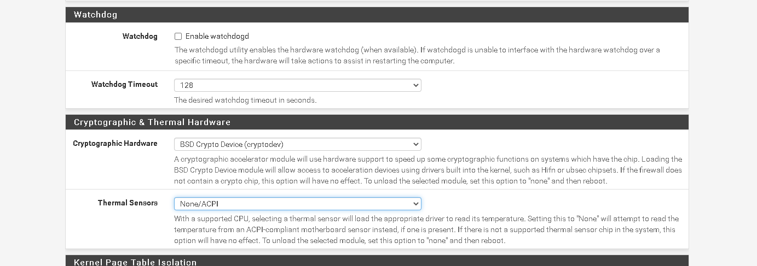Click the Cryptographic & Thermal Hardware header

[x=377, y=122]
